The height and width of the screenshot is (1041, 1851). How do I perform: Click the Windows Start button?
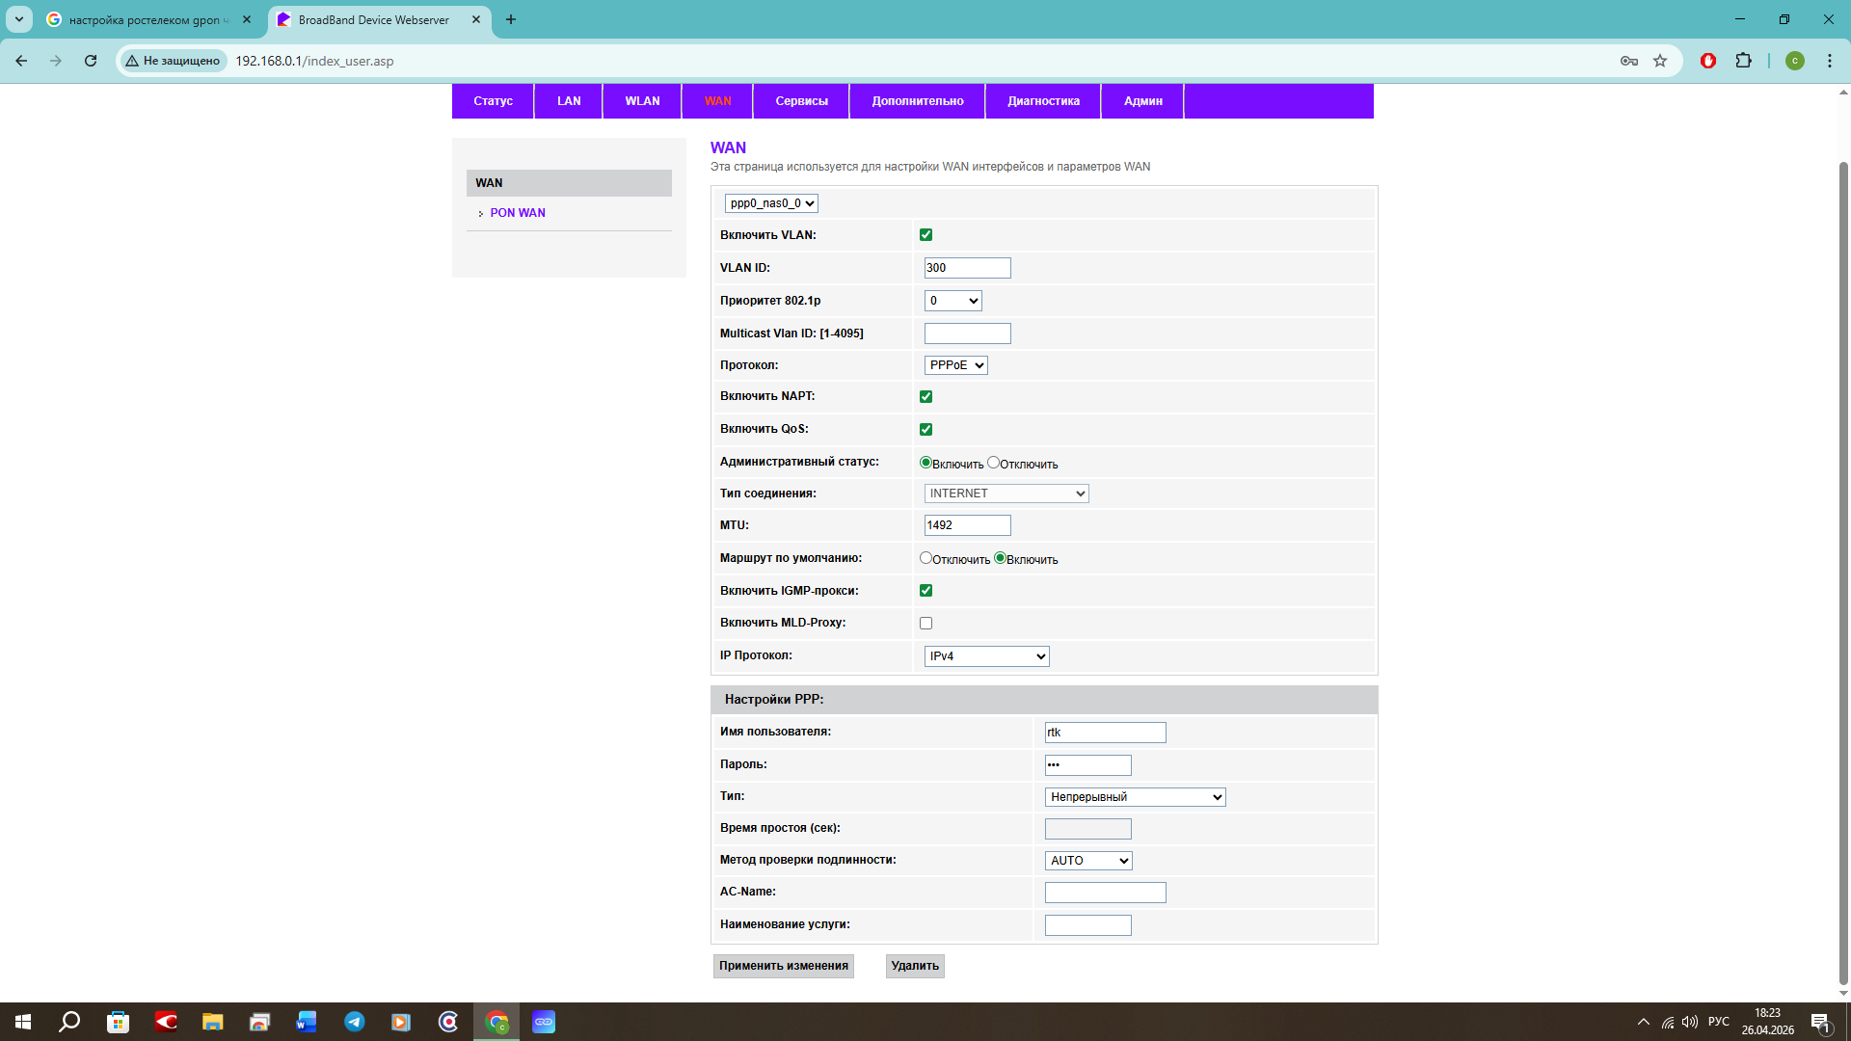23,1022
